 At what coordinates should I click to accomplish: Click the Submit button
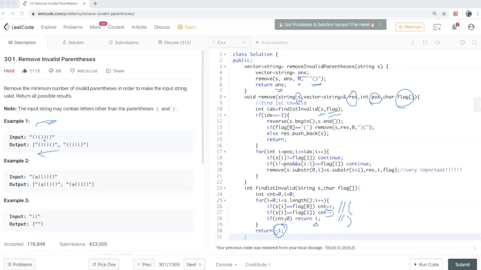point(462,264)
